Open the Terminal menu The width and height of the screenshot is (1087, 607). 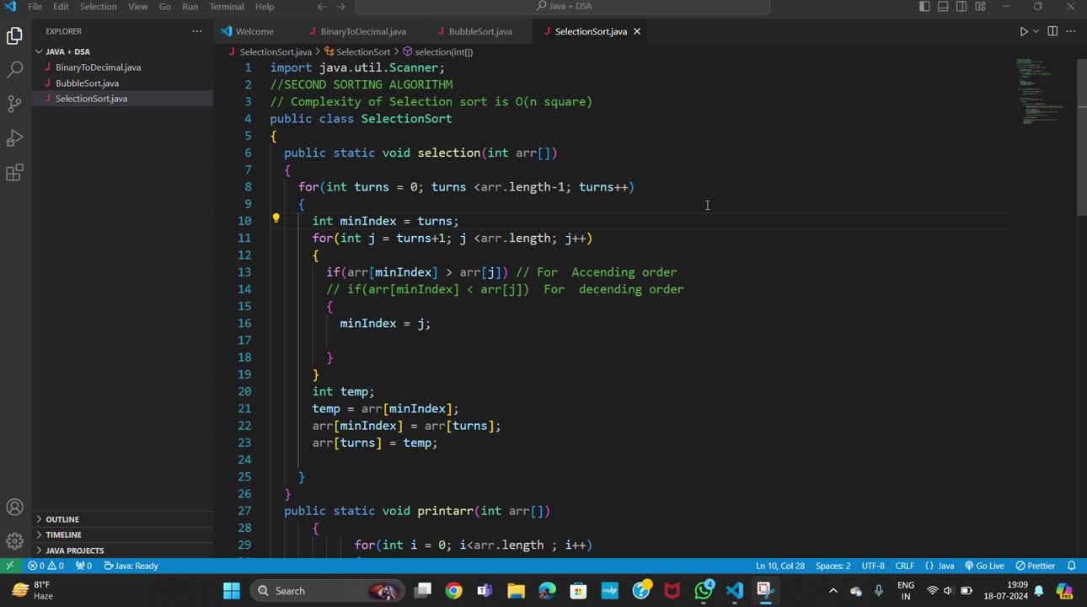[227, 7]
